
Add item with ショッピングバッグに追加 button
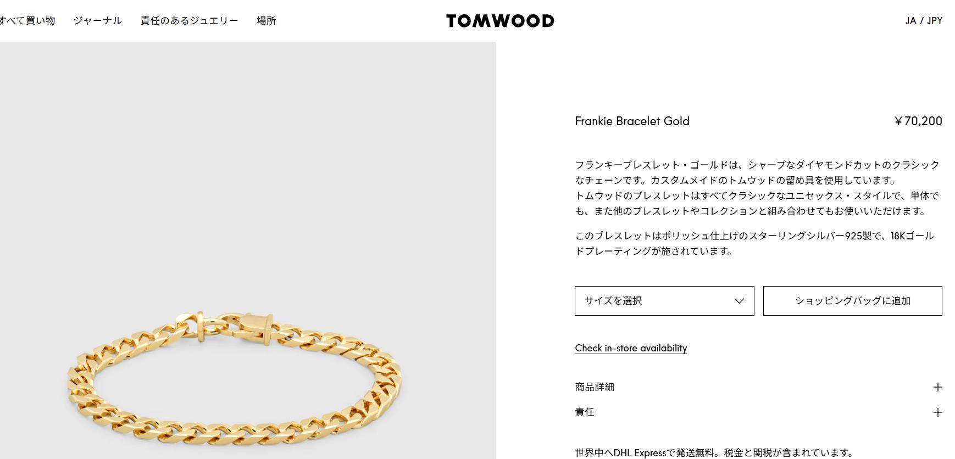tap(853, 301)
